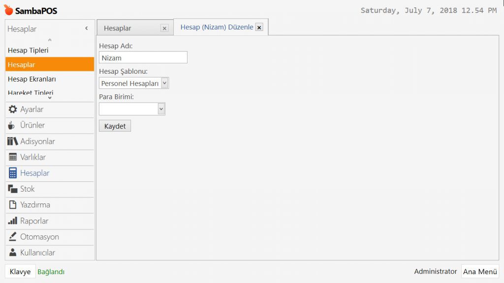This screenshot has width=504, height=283.
Task: Open Raporlar using the bar chart icon
Action: (x=13, y=221)
